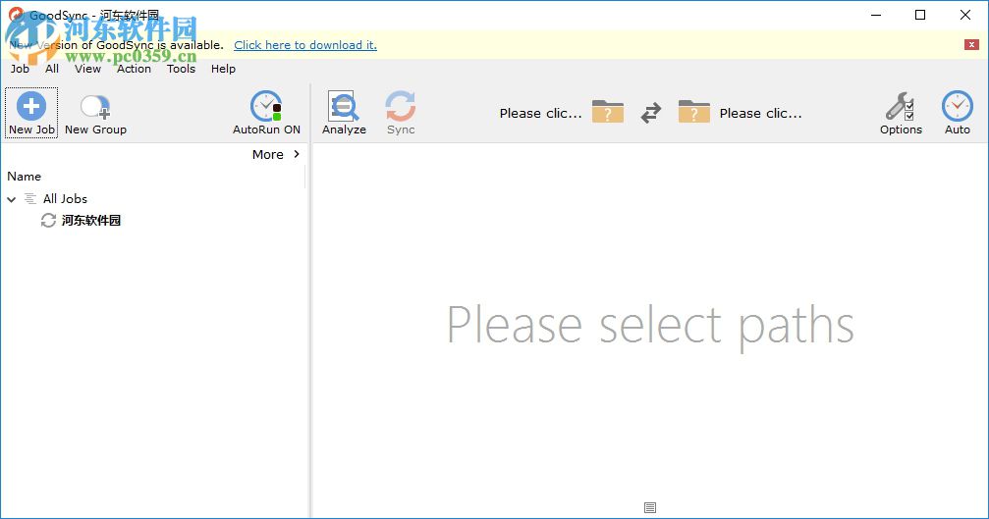
Task: Pick right folder via question-mark folder icon
Action: 693,112
